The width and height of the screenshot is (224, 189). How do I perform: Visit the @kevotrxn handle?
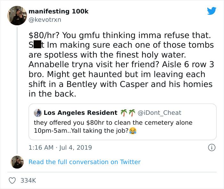pyautogui.click(x=44, y=20)
